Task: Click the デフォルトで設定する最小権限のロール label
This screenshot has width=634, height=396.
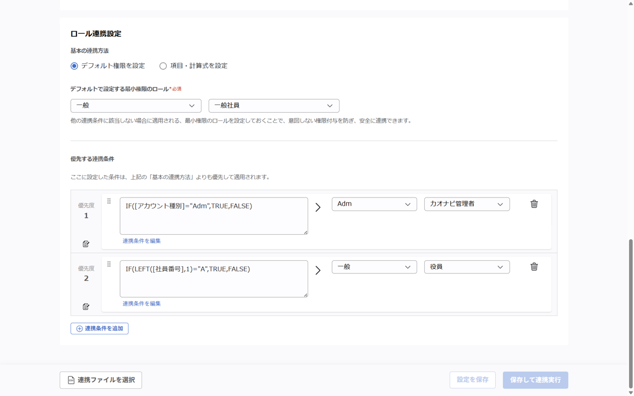Action: [119, 89]
